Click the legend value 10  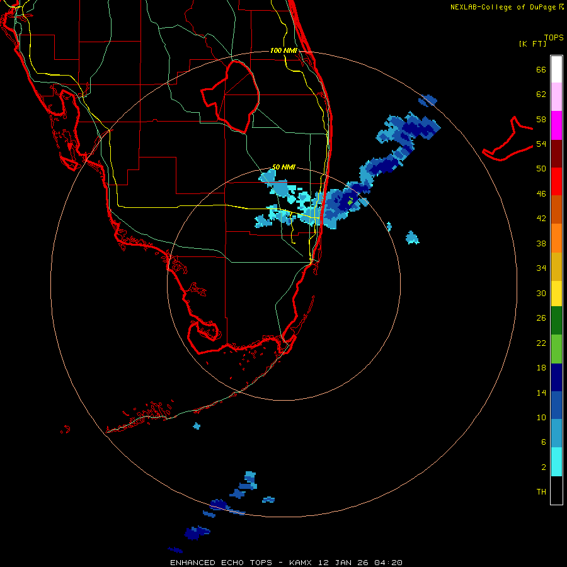(x=541, y=417)
